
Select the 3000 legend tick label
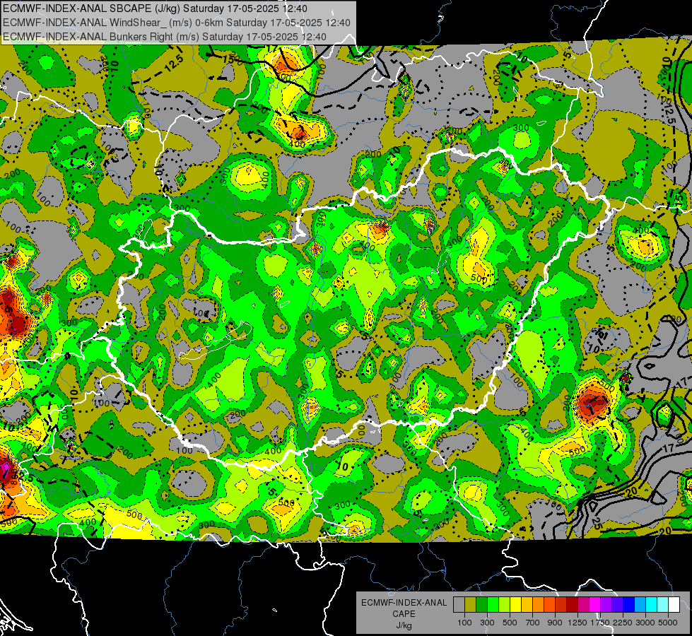click(x=645, y=623)
